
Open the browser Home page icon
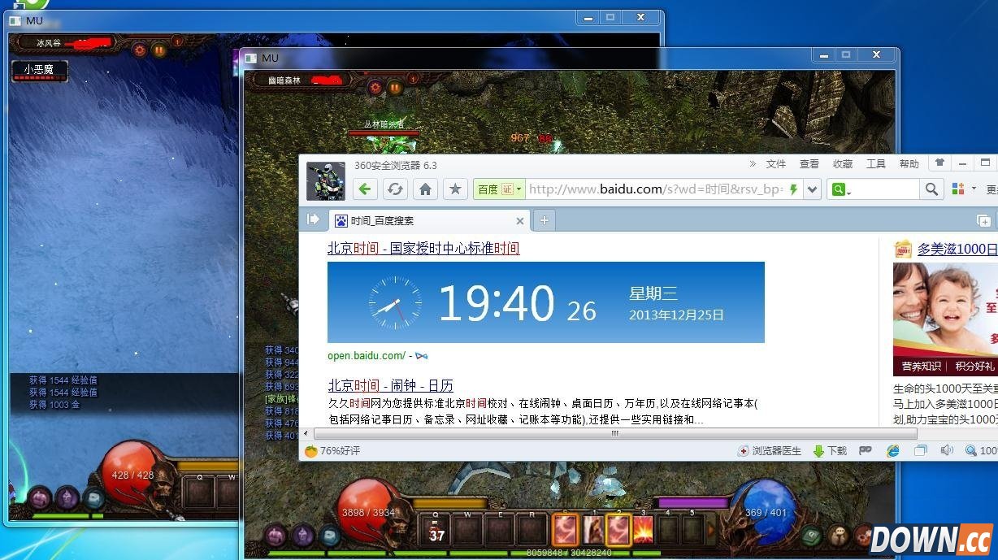click(x=425, y=189)
